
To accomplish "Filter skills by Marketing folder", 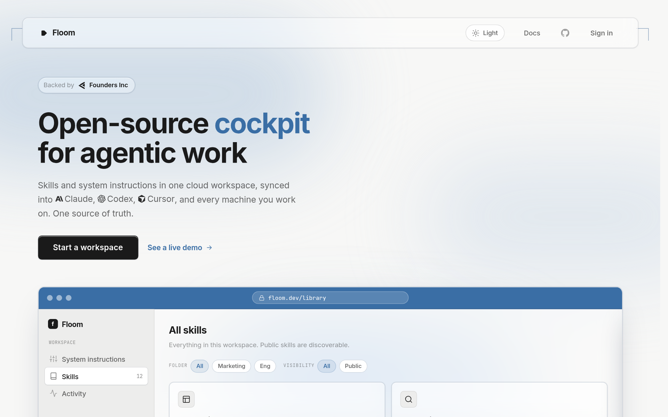I will [x=231, y=366].
